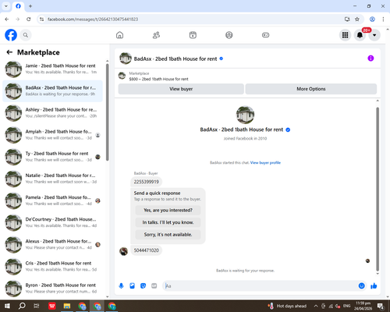This screenshot has height=312, width=390.
Task: Open the Reels video icon
Action: click(x=193, y=35)
